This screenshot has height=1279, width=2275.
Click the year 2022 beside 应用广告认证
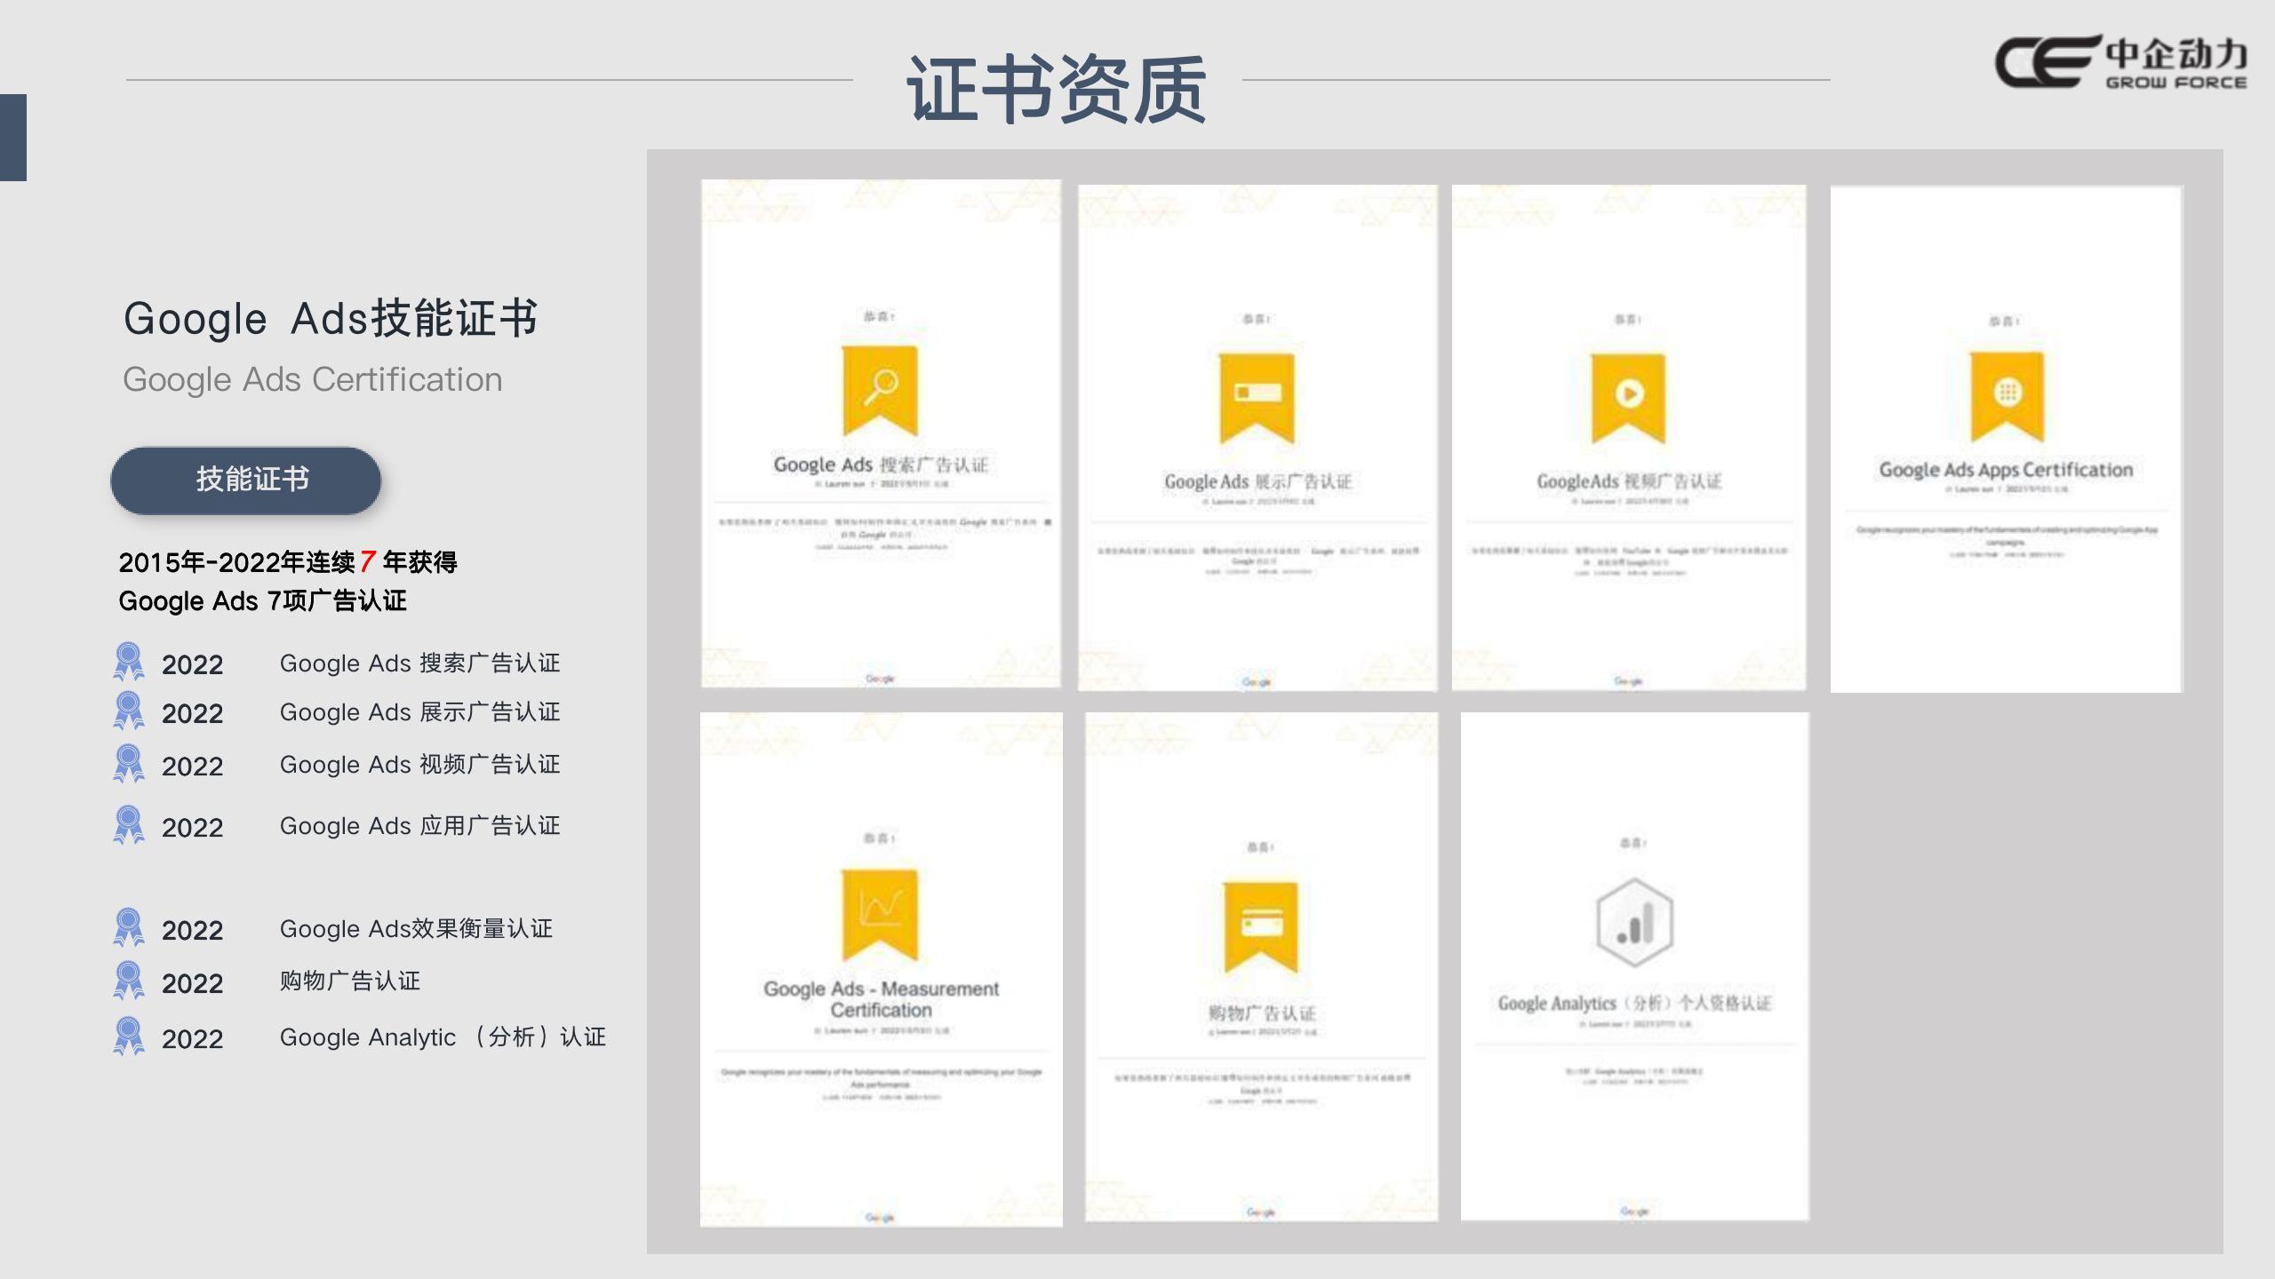coord(192,827)
